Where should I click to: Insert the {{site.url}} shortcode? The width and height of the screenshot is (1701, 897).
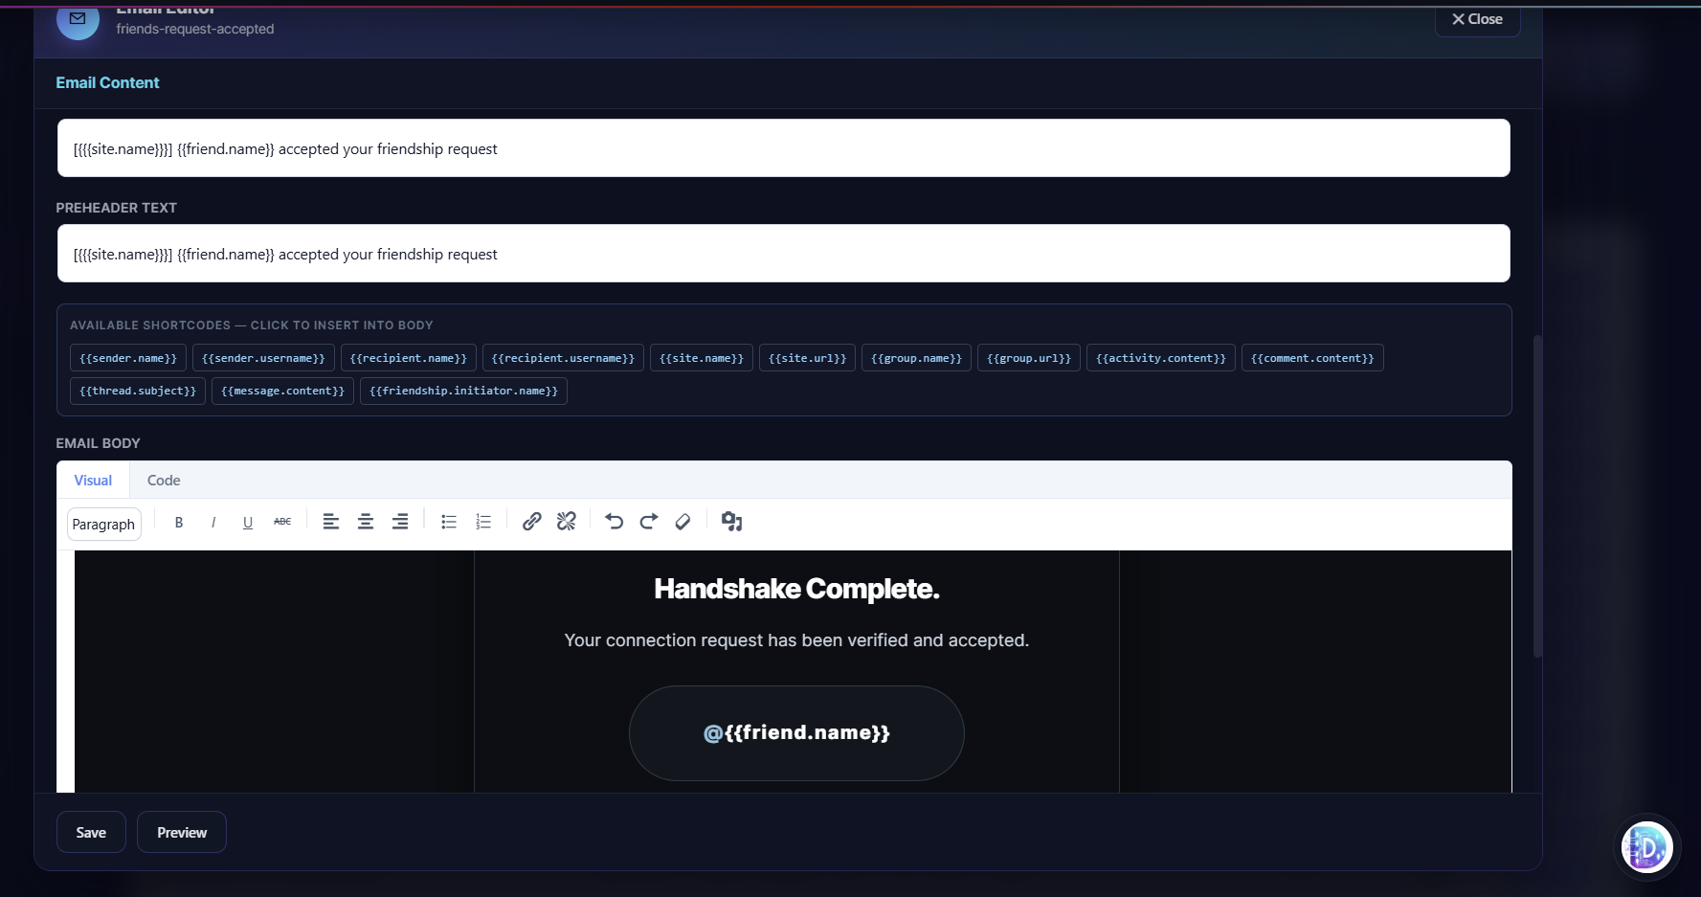click(807, 358)
